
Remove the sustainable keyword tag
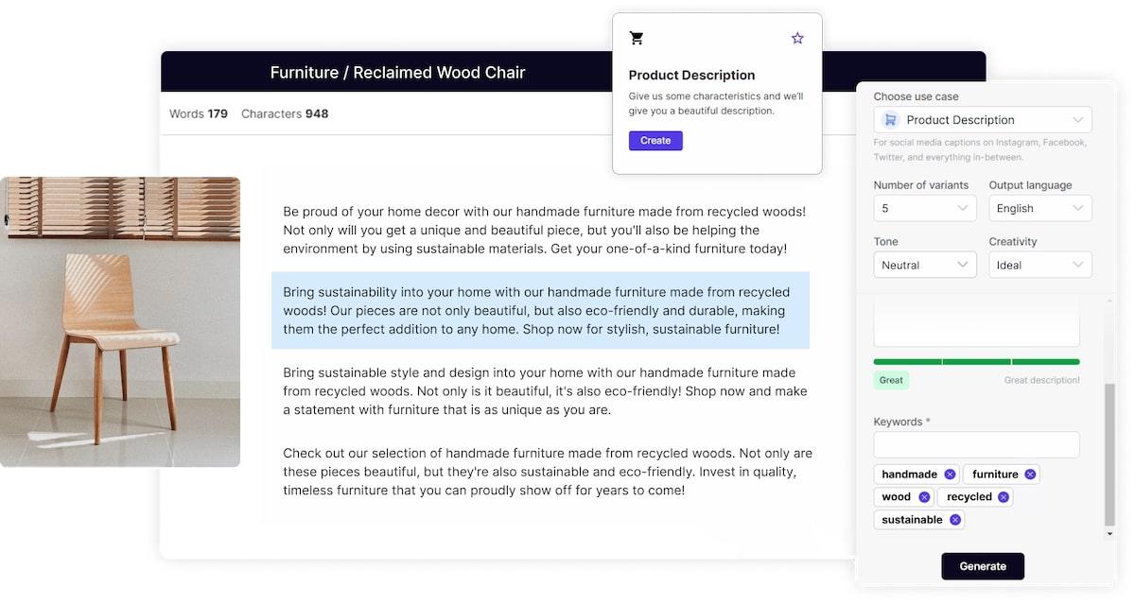coord(955,520)
